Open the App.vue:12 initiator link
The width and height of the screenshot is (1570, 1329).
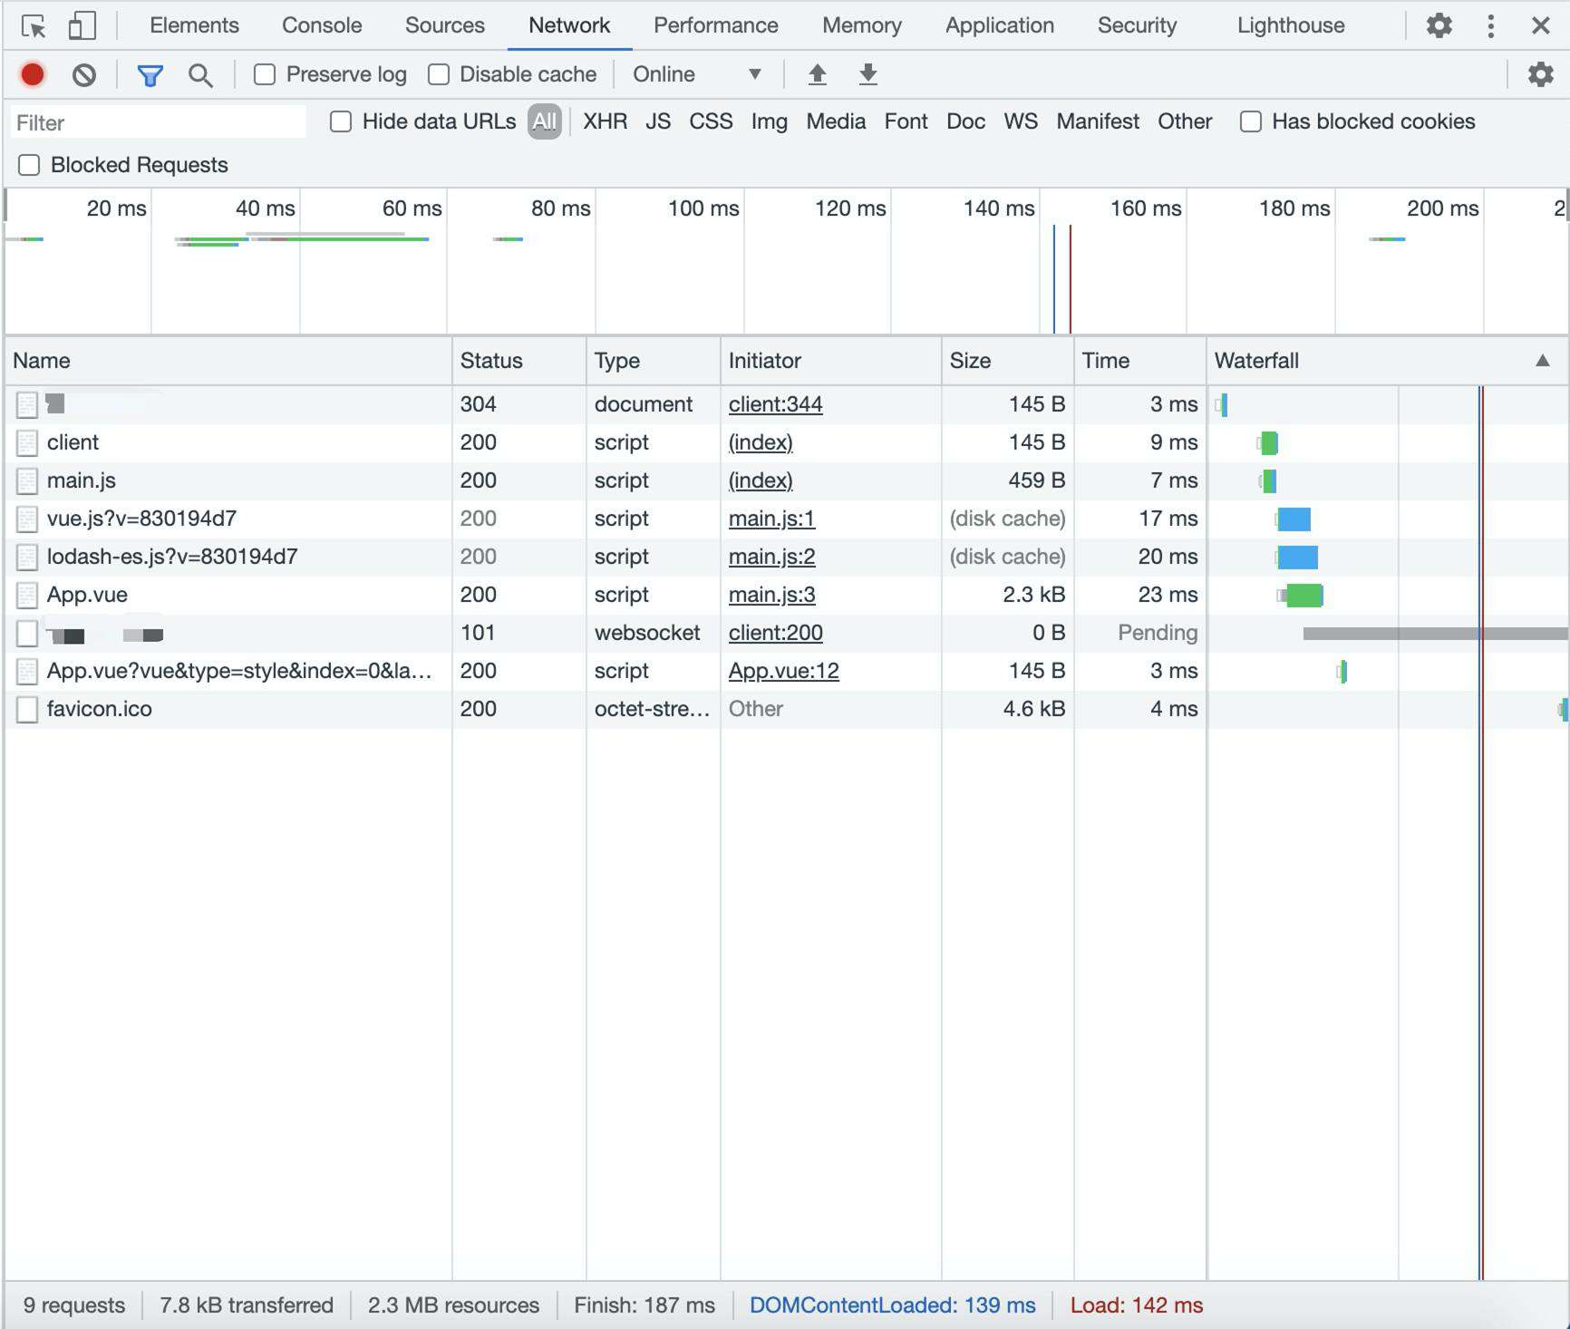coord(784,671)
